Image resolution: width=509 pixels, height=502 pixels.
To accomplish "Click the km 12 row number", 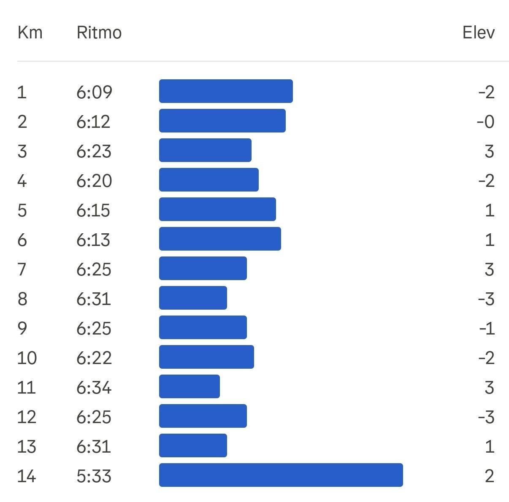I will click(27, 417).
